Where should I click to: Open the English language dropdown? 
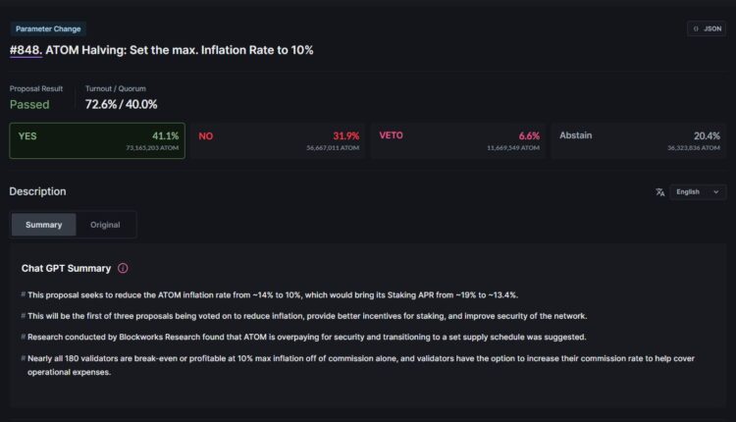point(698,192)
